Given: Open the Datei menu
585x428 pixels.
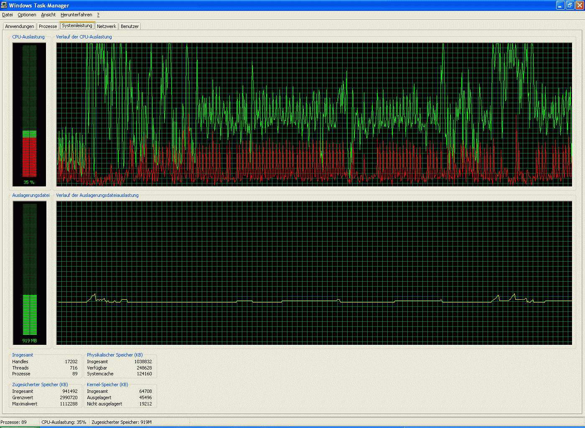Looking at the screenshot, I should click(x=8, y=15).
